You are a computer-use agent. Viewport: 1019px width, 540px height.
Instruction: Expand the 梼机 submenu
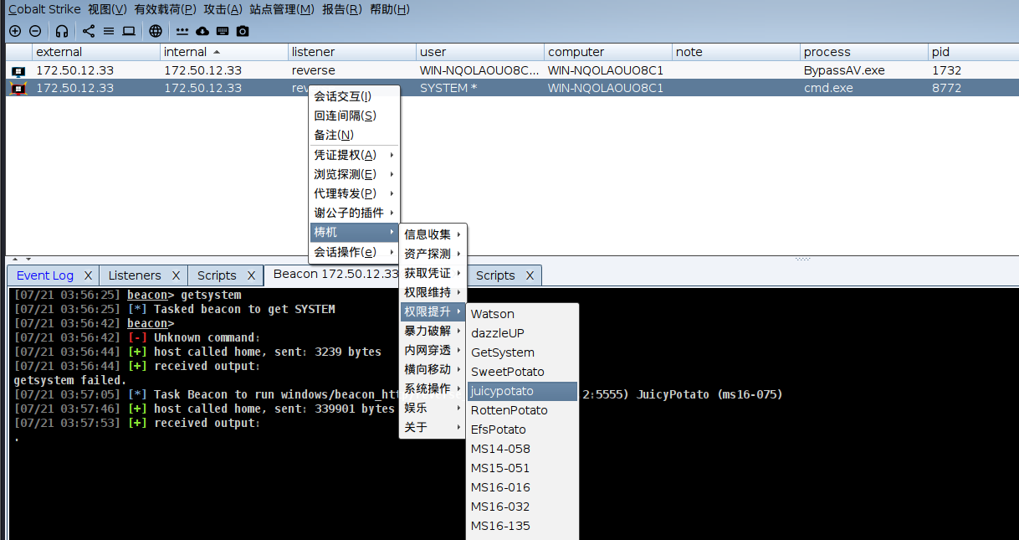pos(355,232)
